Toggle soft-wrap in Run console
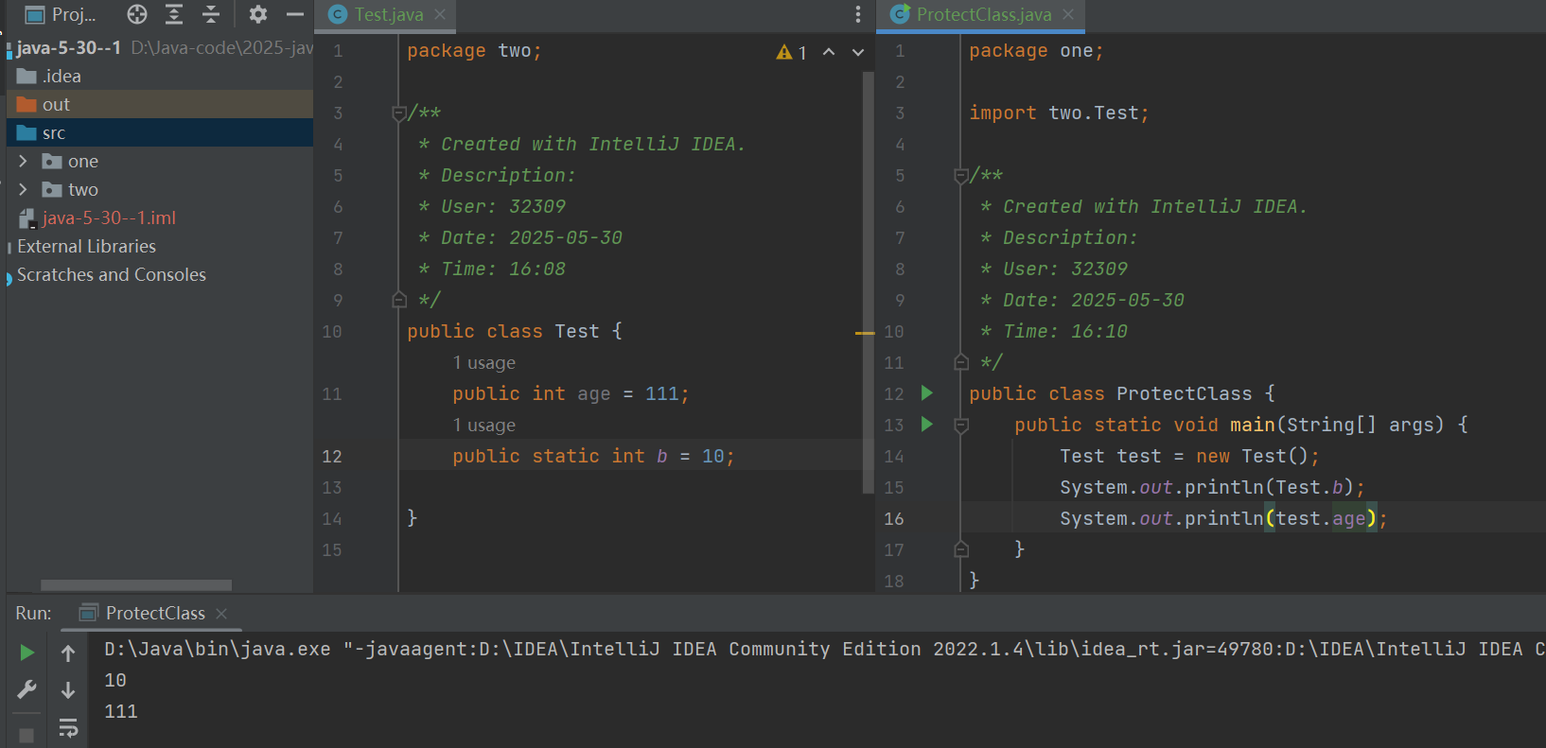The width and height of the screenshot is (1546, 748). click(68, 727)
